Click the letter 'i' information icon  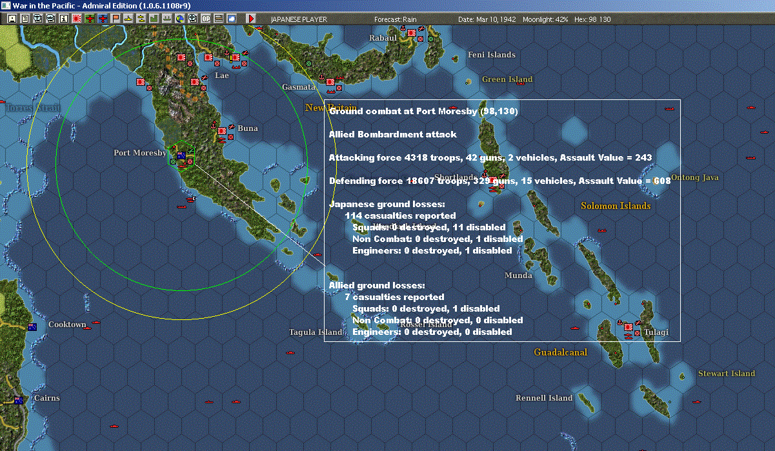(63, 19)
